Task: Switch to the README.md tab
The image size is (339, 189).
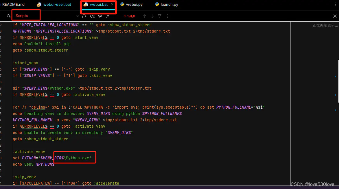Action: (13, 5)
